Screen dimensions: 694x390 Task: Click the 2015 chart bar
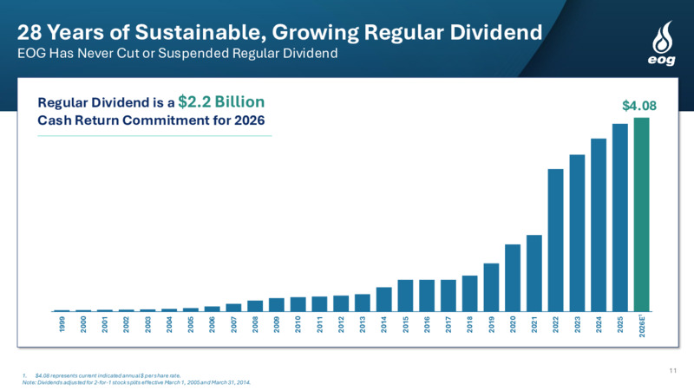(x=405, y=296)
